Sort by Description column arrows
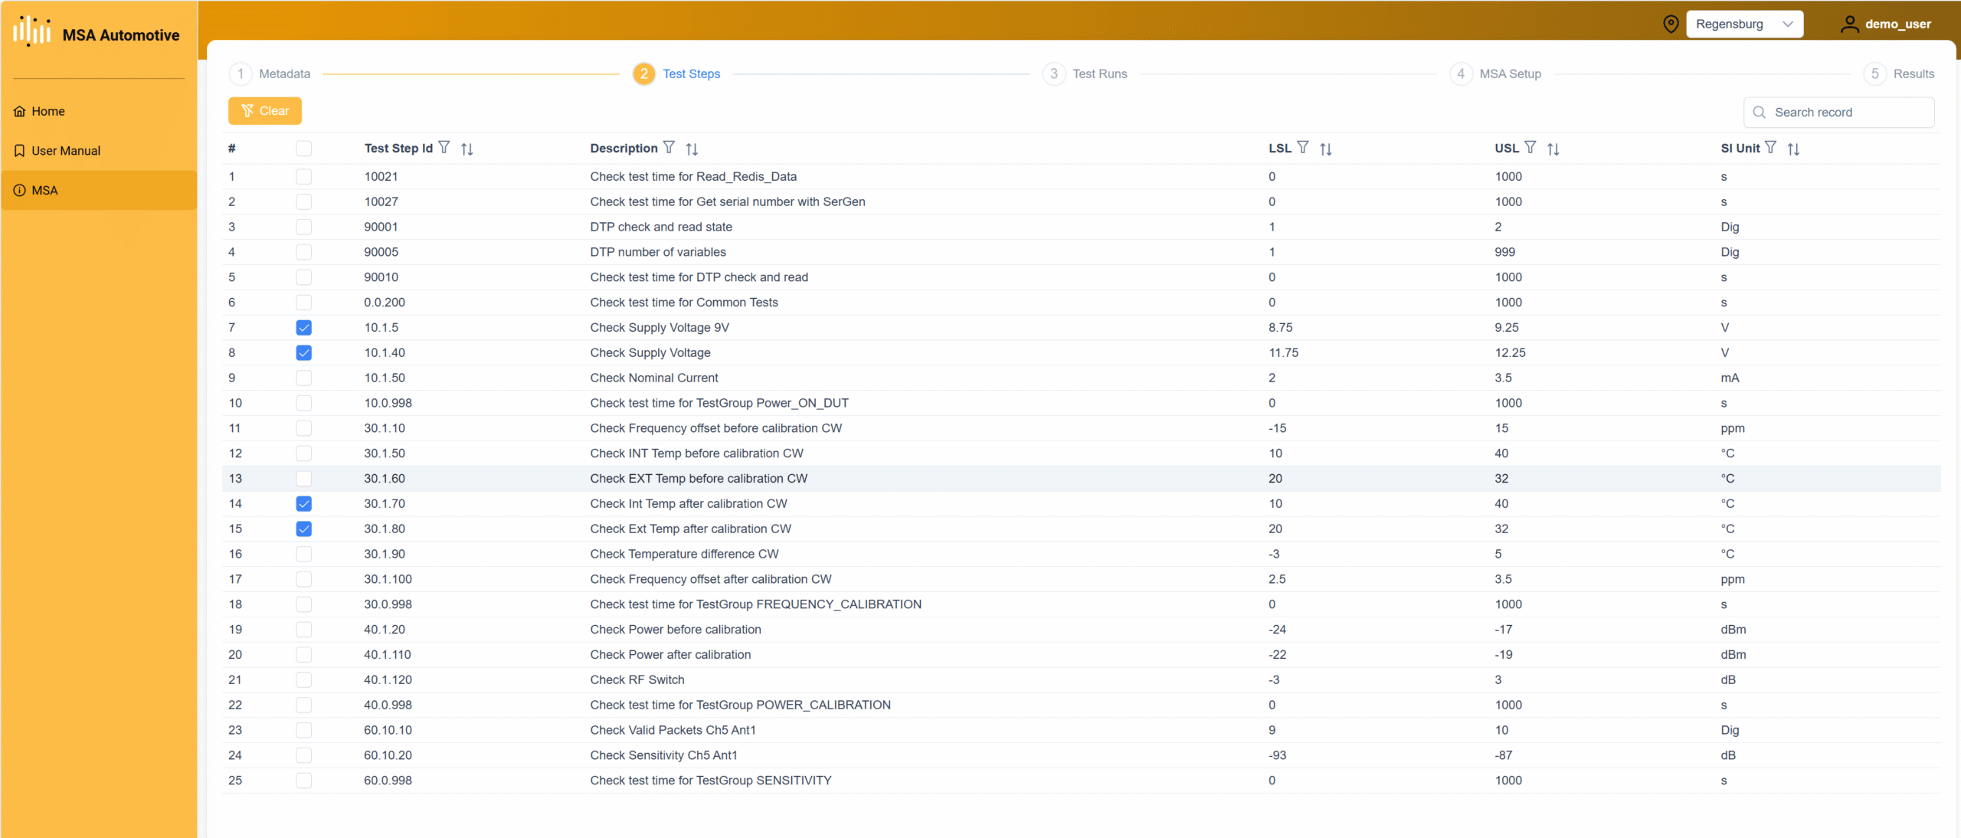This screenshot has height=838, width=1961. coord(692,149)
